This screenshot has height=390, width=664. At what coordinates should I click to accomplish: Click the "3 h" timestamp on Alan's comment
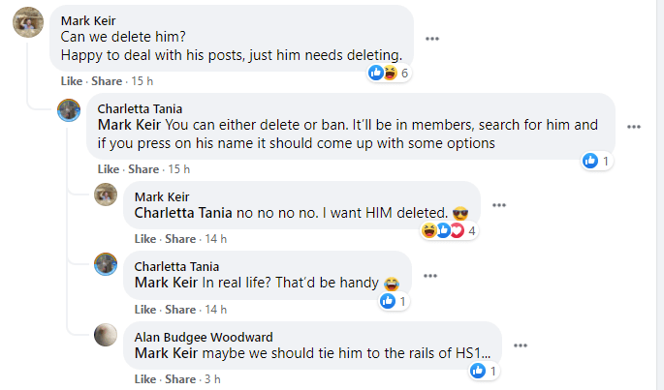pyautogui.click(x=213, y=378)
